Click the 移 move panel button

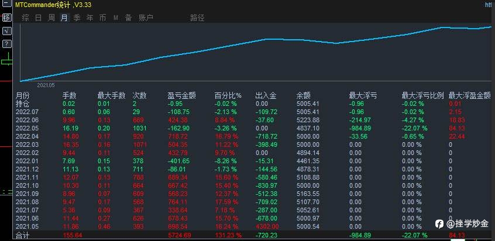tap(6, 18)
